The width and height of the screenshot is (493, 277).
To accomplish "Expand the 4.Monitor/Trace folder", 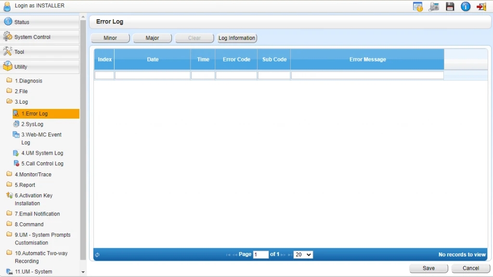I will (33, 175).
